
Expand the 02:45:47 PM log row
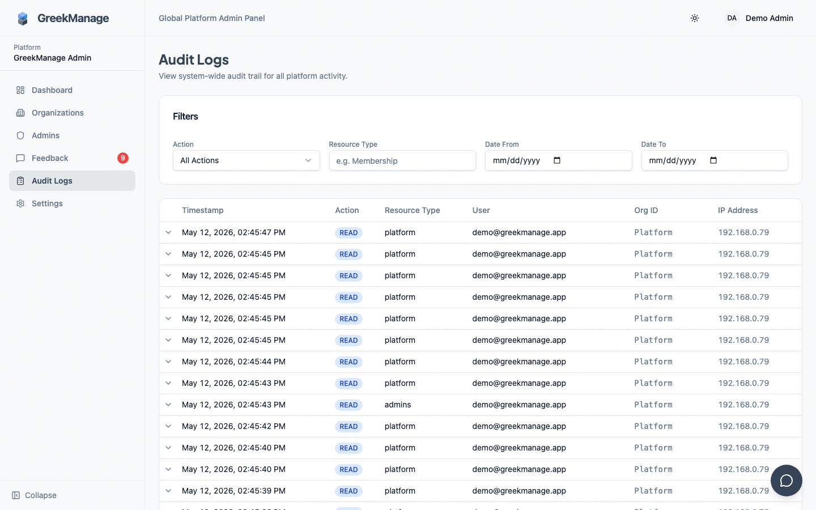coord(168,232)
